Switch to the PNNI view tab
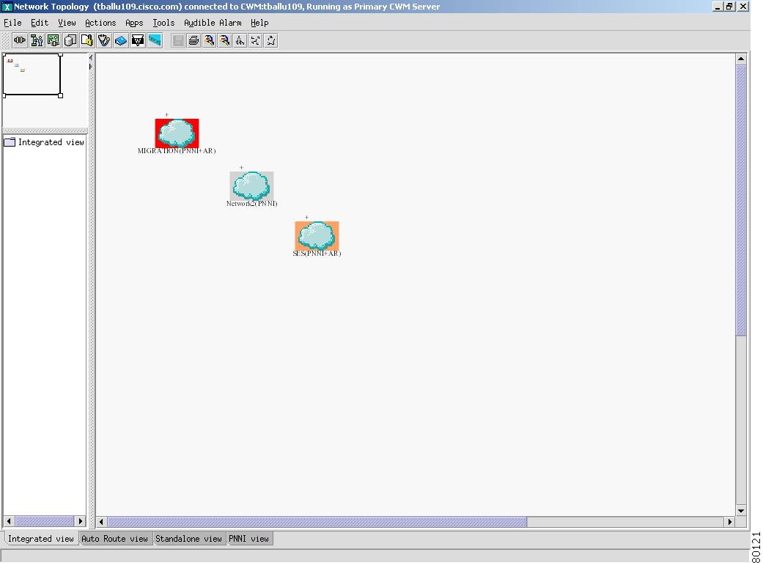Viewport: 763px width, 563px height. (x=249, y=539)
